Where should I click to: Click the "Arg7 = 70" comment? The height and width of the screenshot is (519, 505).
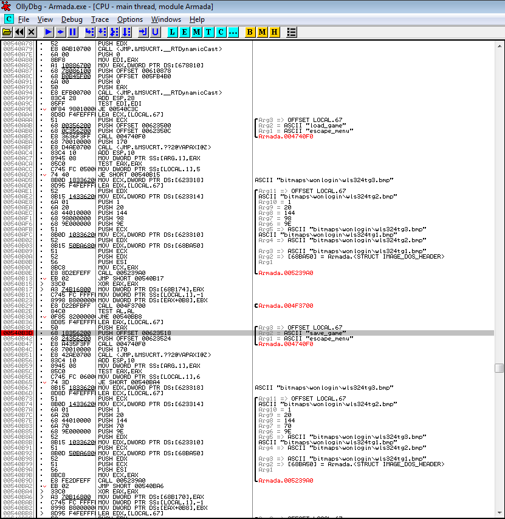[275, 426]
